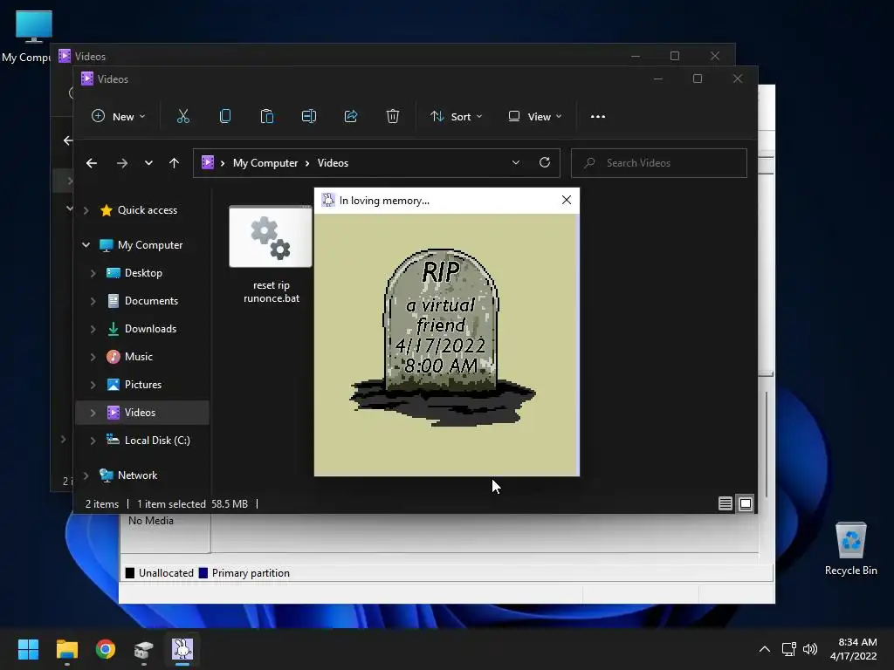Open File Explorer from taskbar
Viewport: 894px width, 670px height.
pyautogui.click(x=66, y=649)
